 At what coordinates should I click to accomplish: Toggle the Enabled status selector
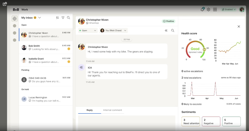(x=228, y=9)
